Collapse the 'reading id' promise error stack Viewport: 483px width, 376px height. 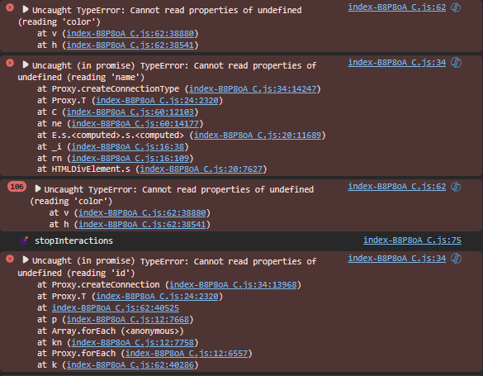(x=26, y=260)
